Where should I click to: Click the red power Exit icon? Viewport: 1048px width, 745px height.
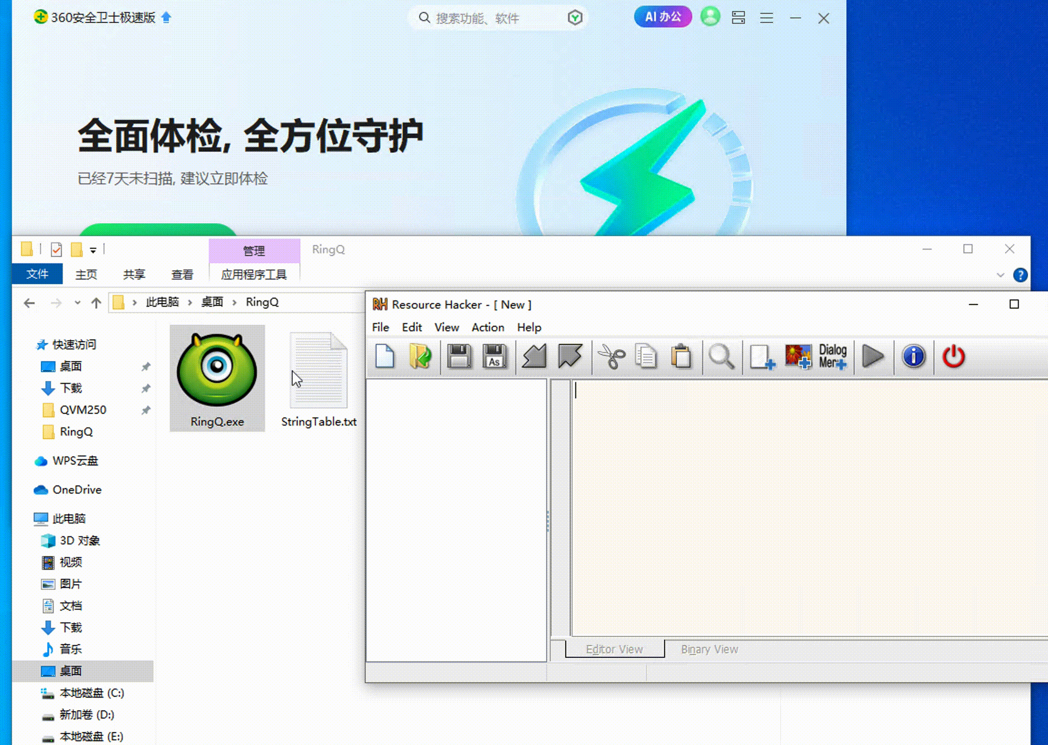coord(954,357)
